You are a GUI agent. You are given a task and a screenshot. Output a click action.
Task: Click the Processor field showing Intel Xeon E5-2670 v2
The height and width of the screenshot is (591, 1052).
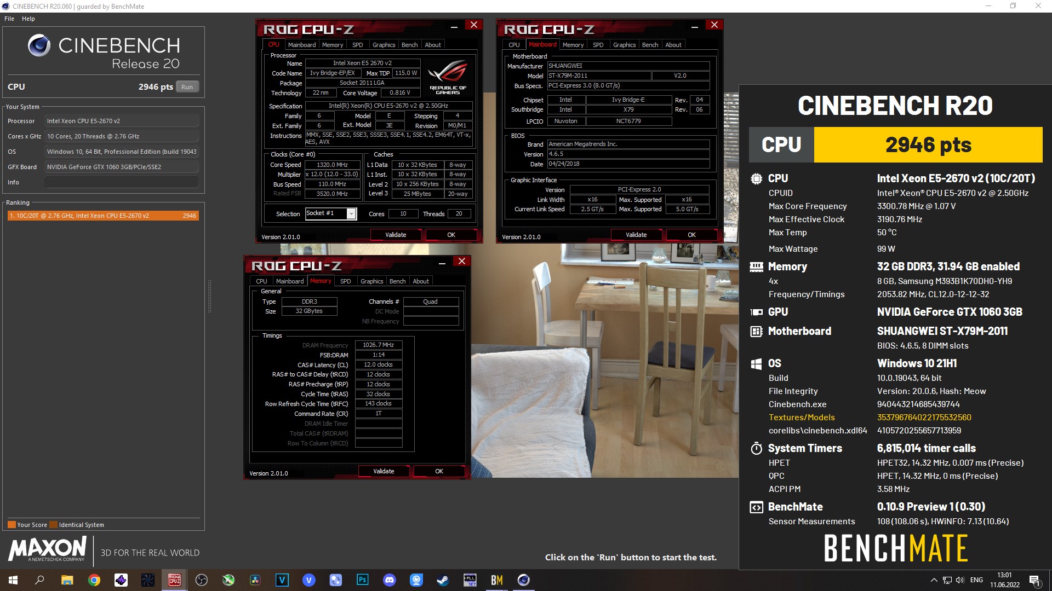coord(121,121)
